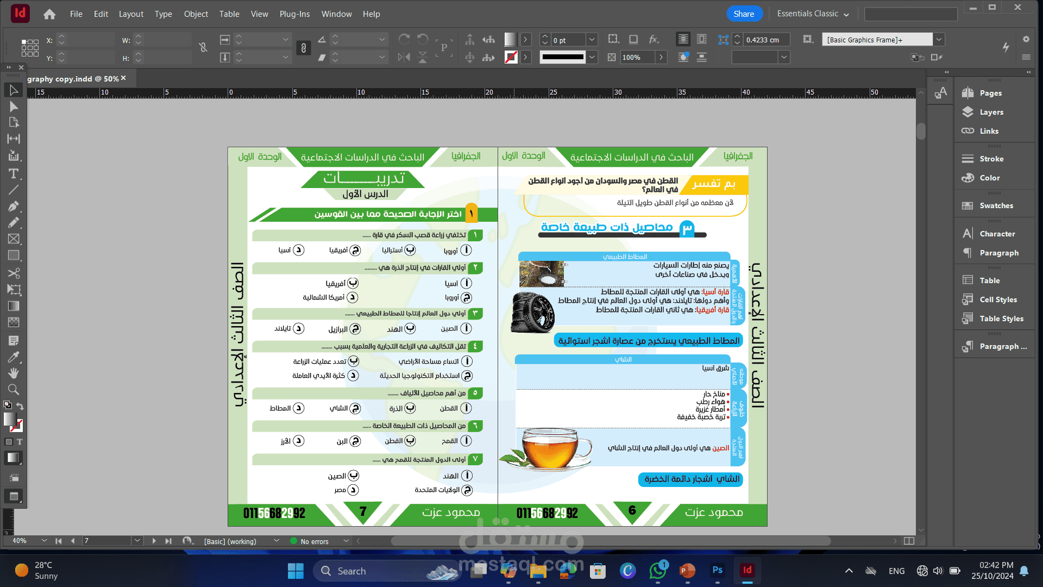Select the Scissors tool
The width and height of the screenshot is (1043, 587).
tap(14, 273)
